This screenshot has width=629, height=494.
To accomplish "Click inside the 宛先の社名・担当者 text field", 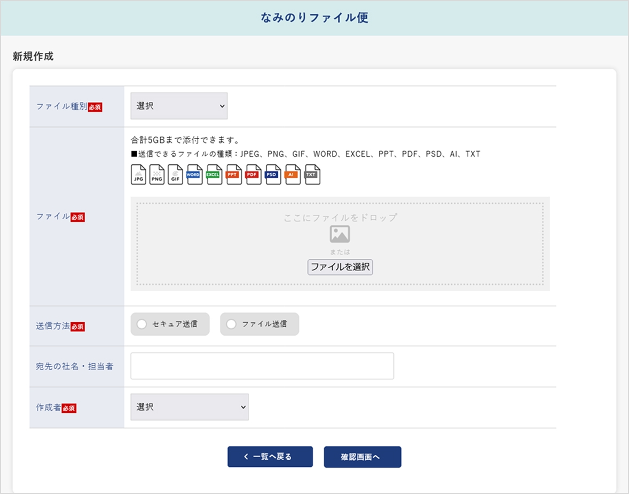I will tap(262, 365).
